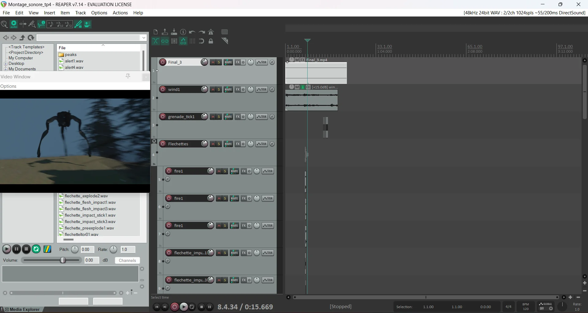Click the waveform info icon in top toolbar

pos(41,24)
